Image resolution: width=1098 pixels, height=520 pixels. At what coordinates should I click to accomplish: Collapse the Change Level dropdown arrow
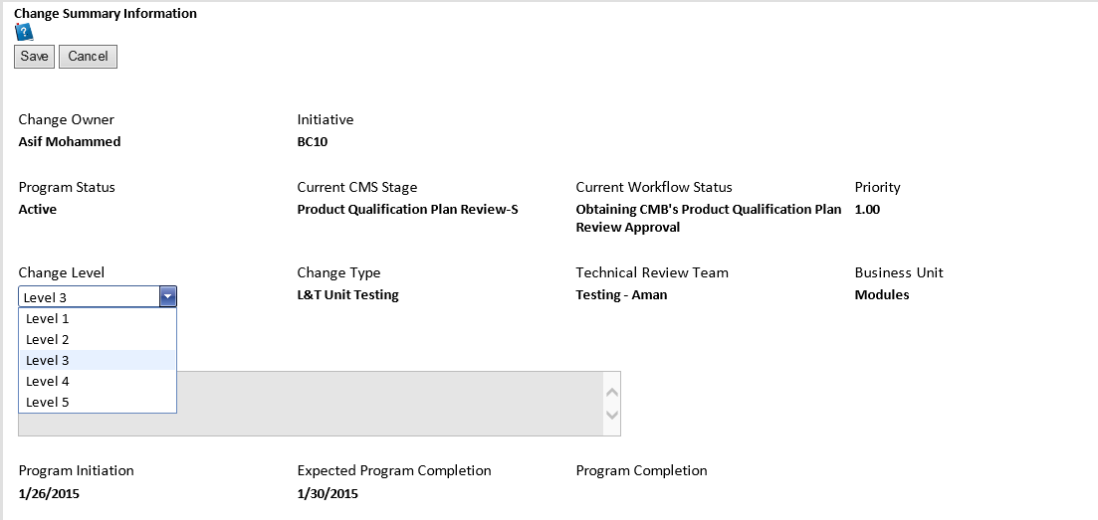[167, 296]
